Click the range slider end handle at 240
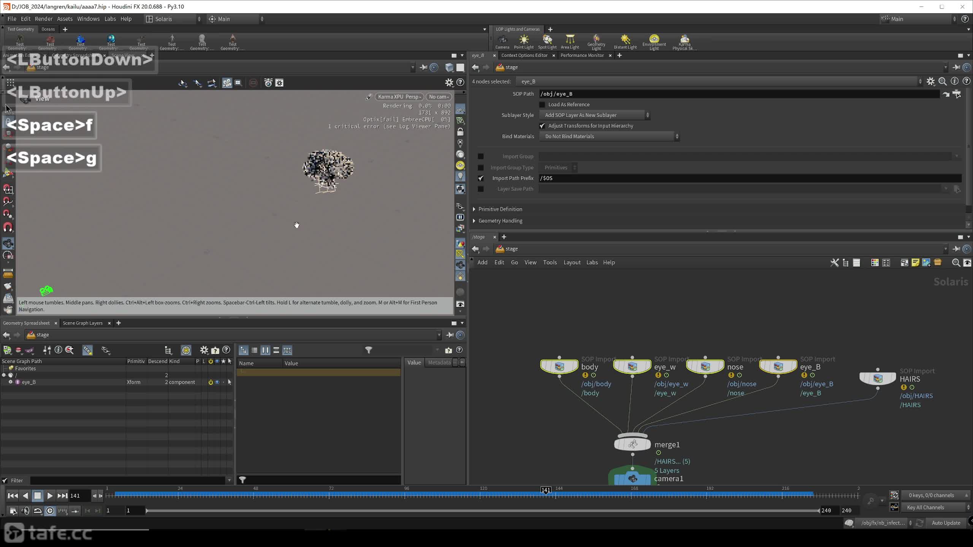973x547 pixels. [x=819, y=511]
